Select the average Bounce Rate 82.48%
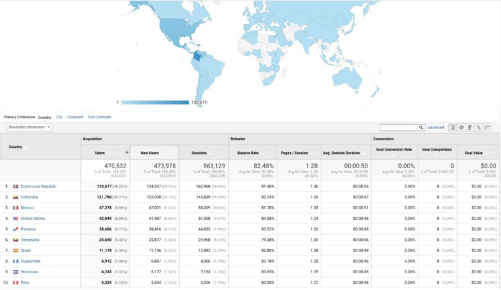Image resolution: width=501 pixels, height=290 pixels. [x=264, y=166]
